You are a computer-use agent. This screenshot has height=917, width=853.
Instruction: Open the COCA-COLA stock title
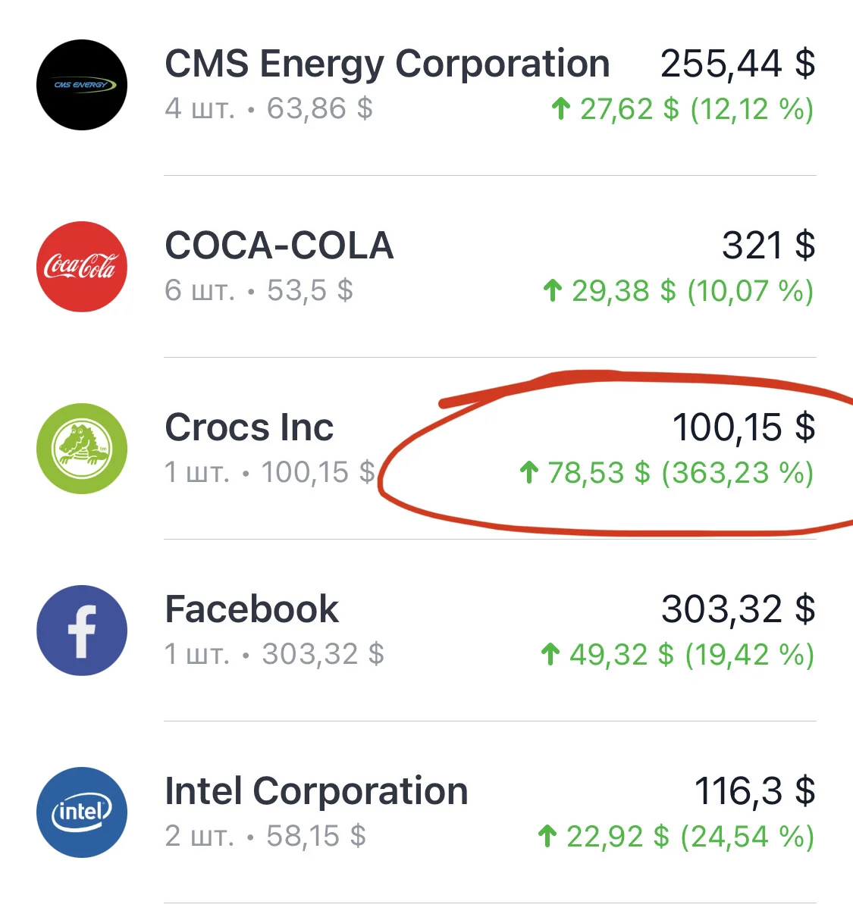pyautogui.click(x=279, y=246)
